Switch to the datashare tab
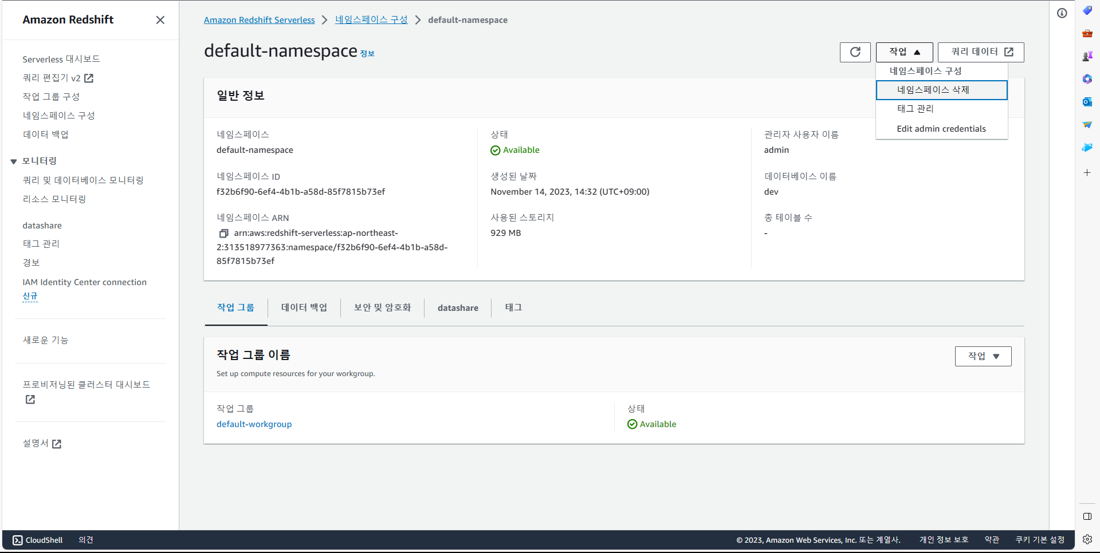The image size is (1100, 553). [458, 308]
